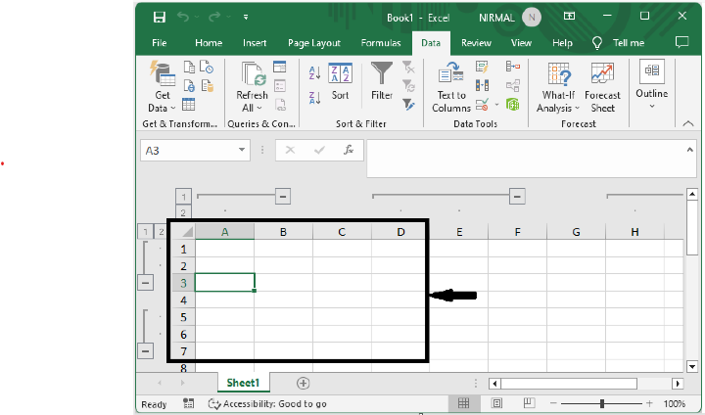This screenshot has width=705, height=415.
Task: Open the custom Sort dialog
Action: click(341, 81)
